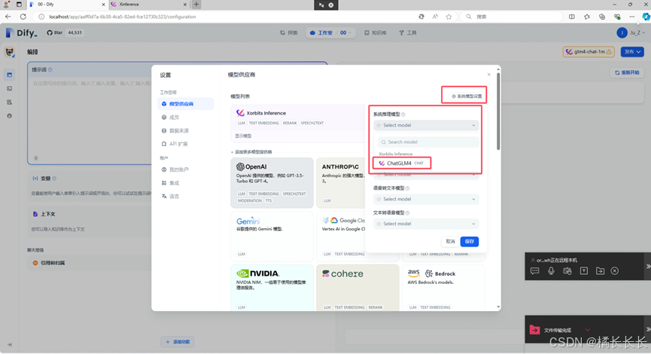Select the cohere provider card

pos(357,288)
